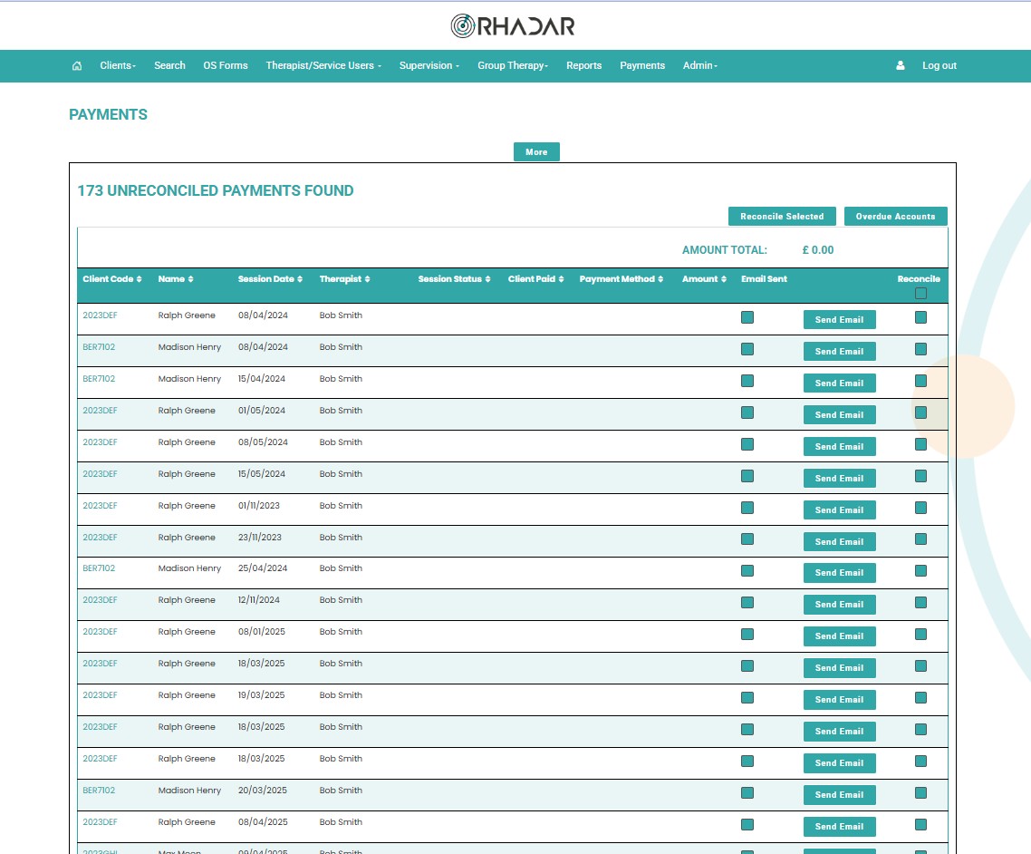
Task: Sort by Session Date column arrows
Action: pos(300,279)
